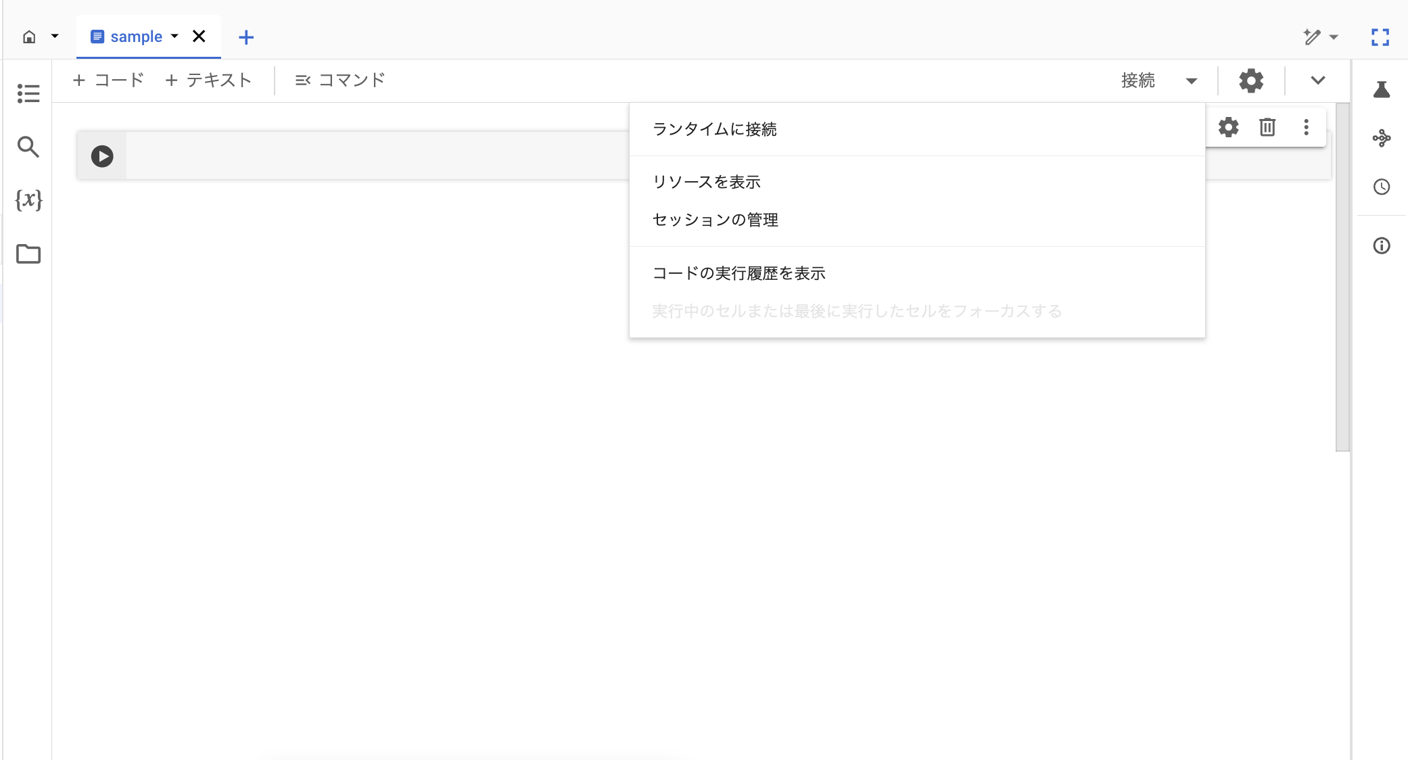Screen dimensions: 1408x760
Task: Delete the cell using the trash icon
Action: [x=1267, y=127]
